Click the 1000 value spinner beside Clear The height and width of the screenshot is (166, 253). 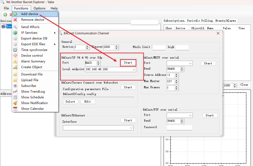(235, 85)
